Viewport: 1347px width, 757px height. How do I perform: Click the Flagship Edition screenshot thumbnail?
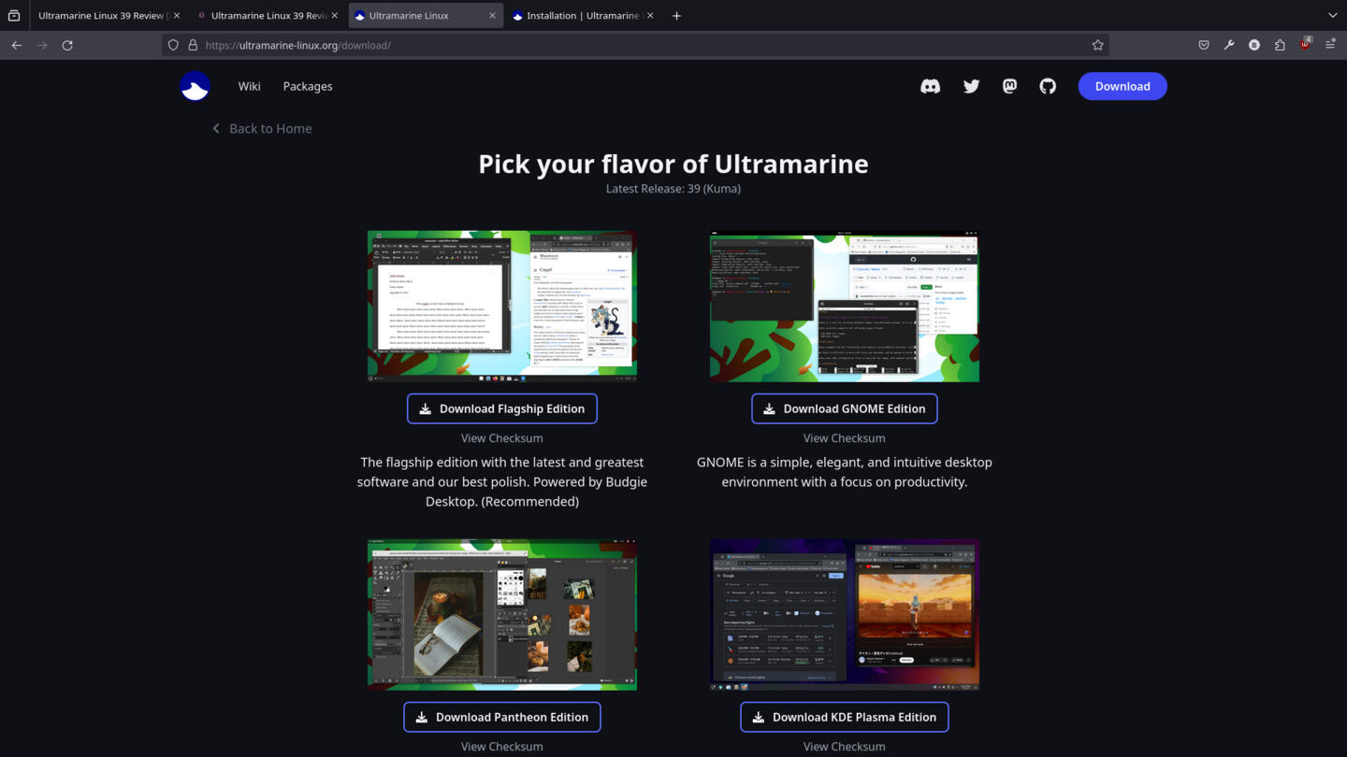pos(502,307)
